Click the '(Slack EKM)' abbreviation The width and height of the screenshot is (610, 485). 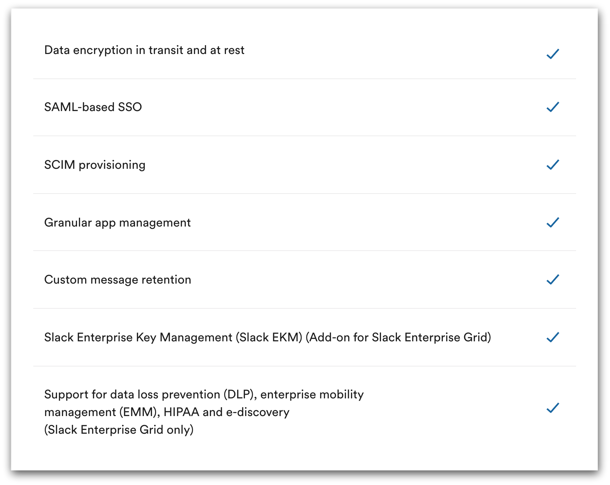(269, 338)
